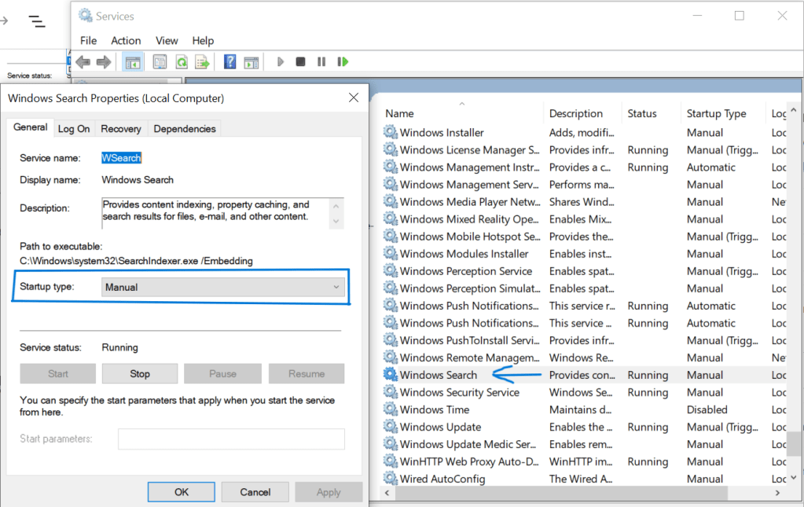Click the Pause Service toolbar icon

tap(321, 62)
